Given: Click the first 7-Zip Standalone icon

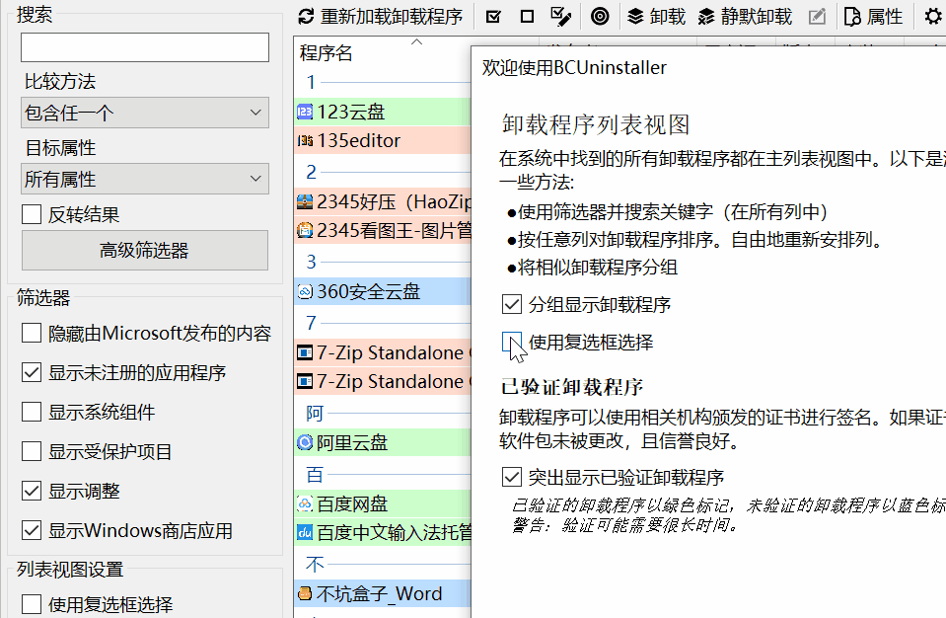Looking at the screenshot, I should pyautogui.click(x=305, y=352).
